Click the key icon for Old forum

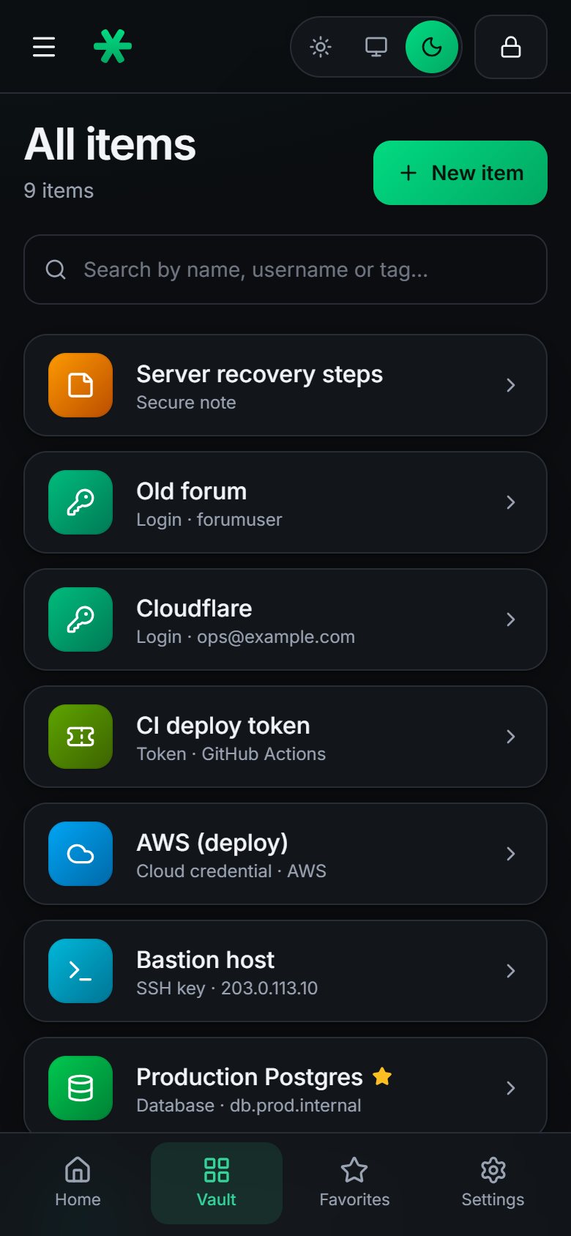[x=81, y=502]
